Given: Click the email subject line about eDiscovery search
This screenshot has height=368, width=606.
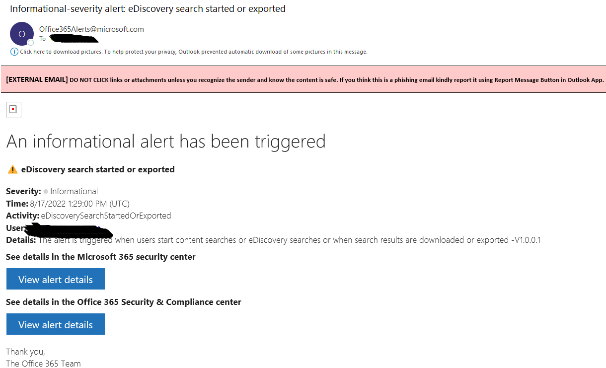Looking at the screenshot, I should (x=148, y=9).
